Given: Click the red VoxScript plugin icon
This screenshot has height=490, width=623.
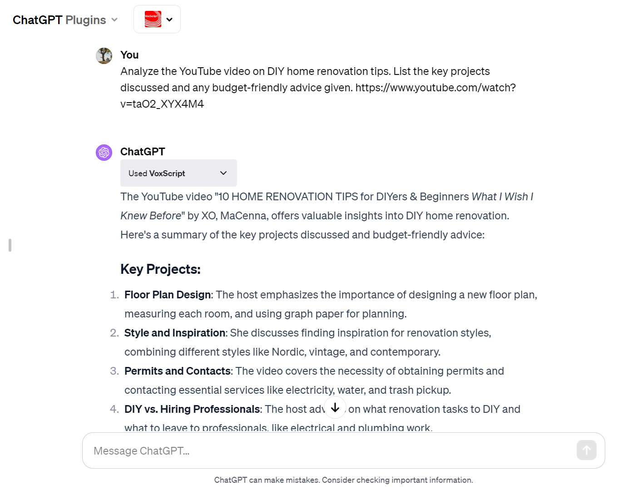Looking at the screenshot, I should click(153, 20).
